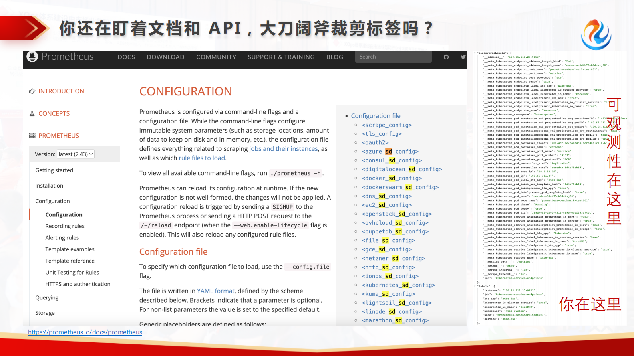634x356 pixels.
Task: Jump to <ovhcloud_sd_config> in contents
Action: point(395,223)
